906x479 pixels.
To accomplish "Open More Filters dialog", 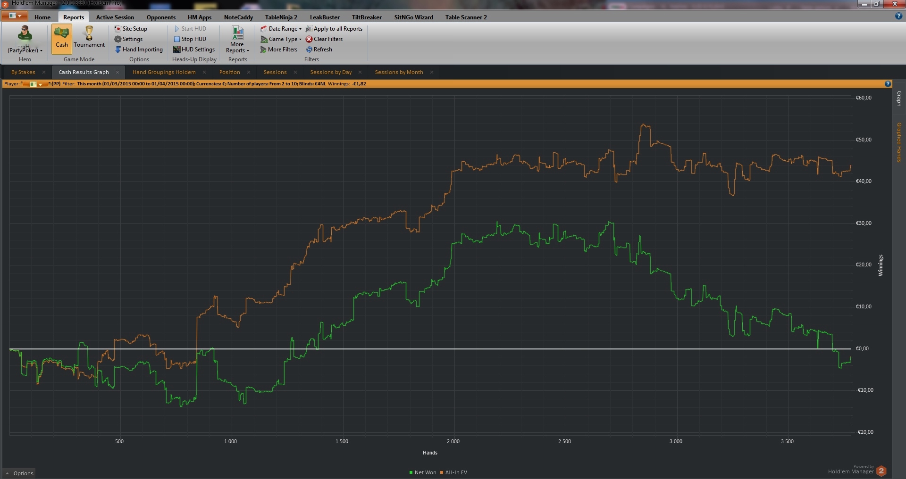I will coord(279,50).
